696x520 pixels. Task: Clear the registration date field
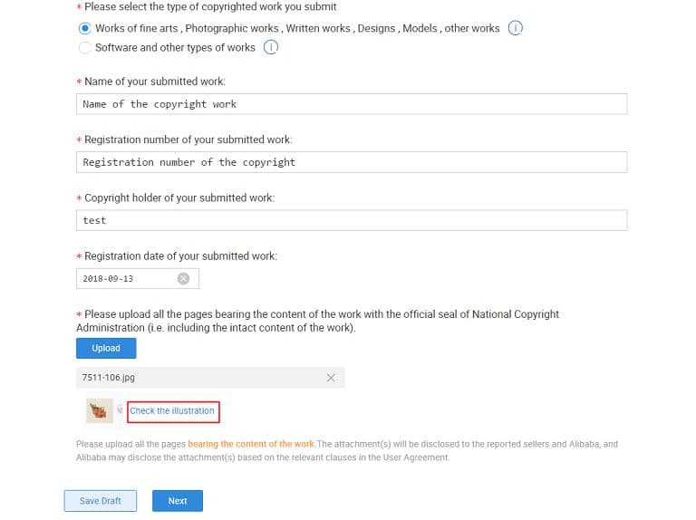183,278
